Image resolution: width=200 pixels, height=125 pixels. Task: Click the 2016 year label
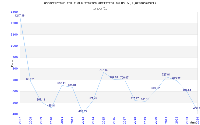(114, 120)
